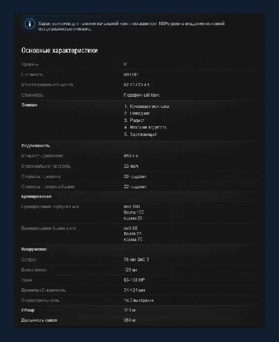The height and width of the screenshot is (342, 279).
Task: Click the Основные характеристики heading
Action: pos(60,50)
